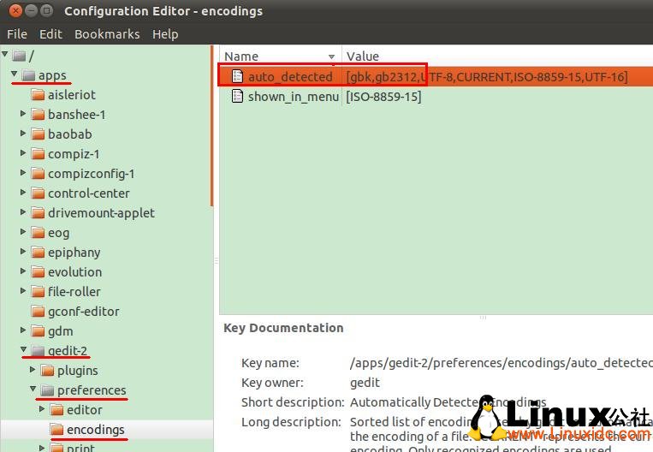Click the eog folder icon

[x=38, y=233]
